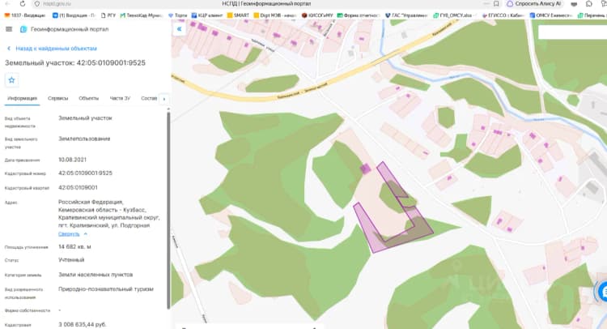Image resolution: width=607 pixels, height=329 pixels.
Task: Click the Земельный участок heading text
Action: [75, 62]
